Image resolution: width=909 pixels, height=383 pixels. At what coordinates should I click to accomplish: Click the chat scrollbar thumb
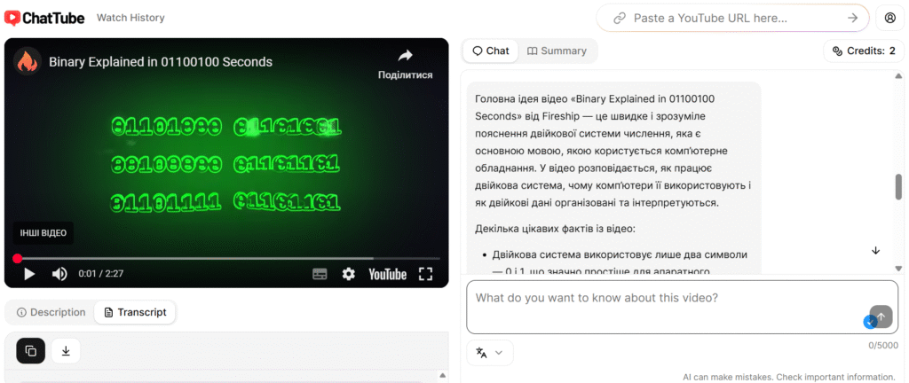898,187
